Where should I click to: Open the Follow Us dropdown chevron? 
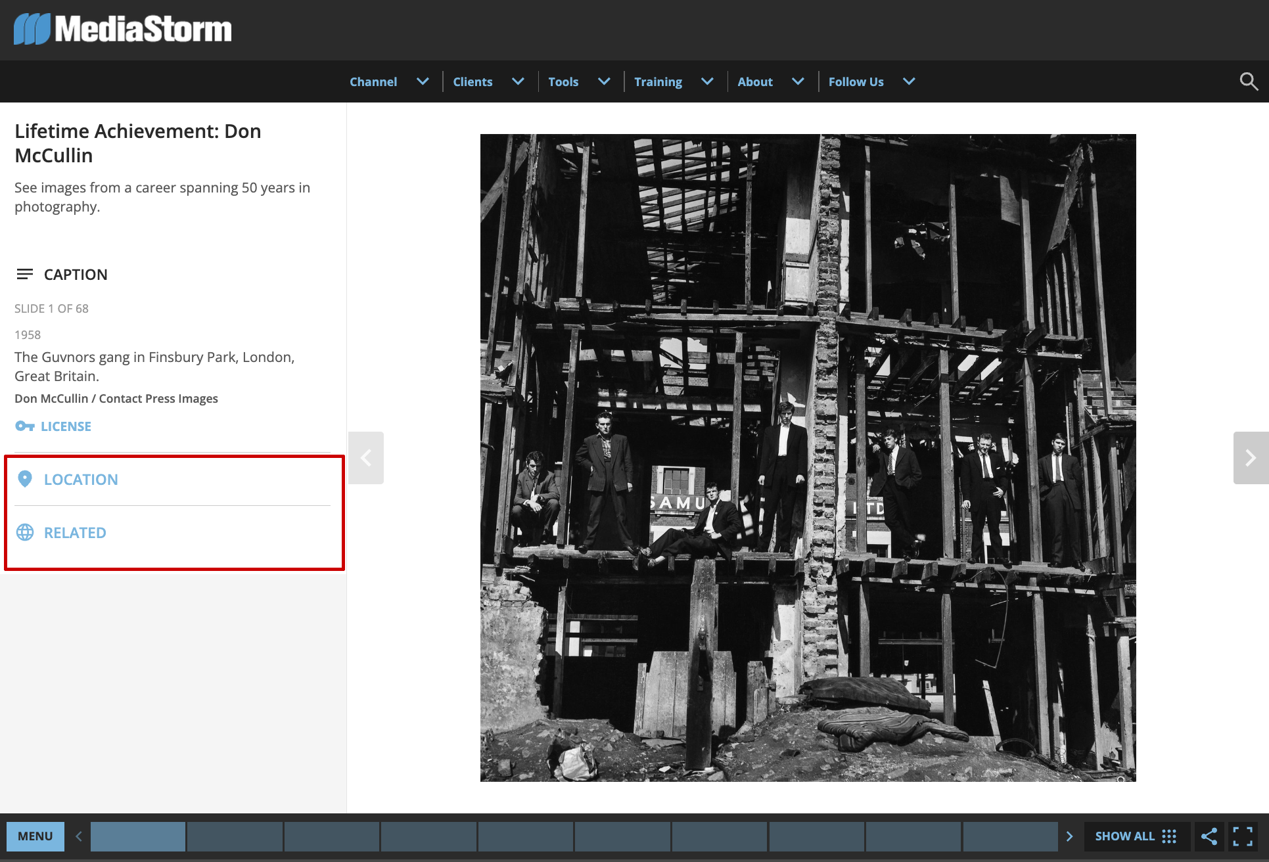[x=909, y=81]
